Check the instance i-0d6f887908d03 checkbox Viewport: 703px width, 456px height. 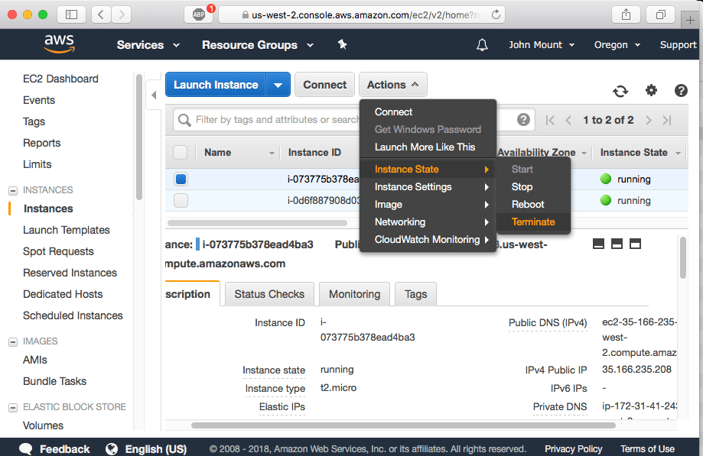[x=181, y=200]
